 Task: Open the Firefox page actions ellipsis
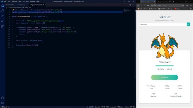(x=183, y=5)
